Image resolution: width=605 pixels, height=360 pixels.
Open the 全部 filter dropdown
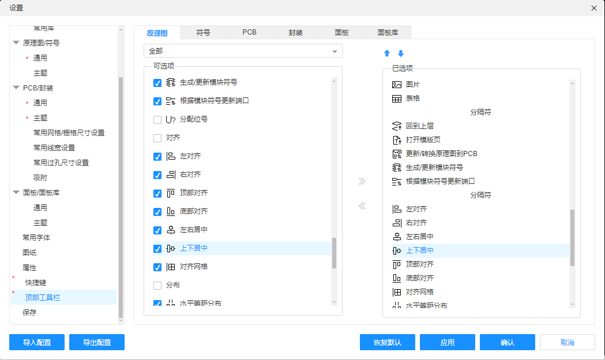click(x=243, y=51)
